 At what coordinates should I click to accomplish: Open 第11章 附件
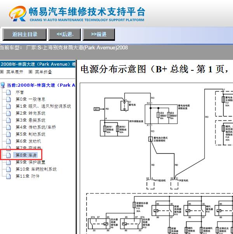pyautogui.click(x=28, y=176)
